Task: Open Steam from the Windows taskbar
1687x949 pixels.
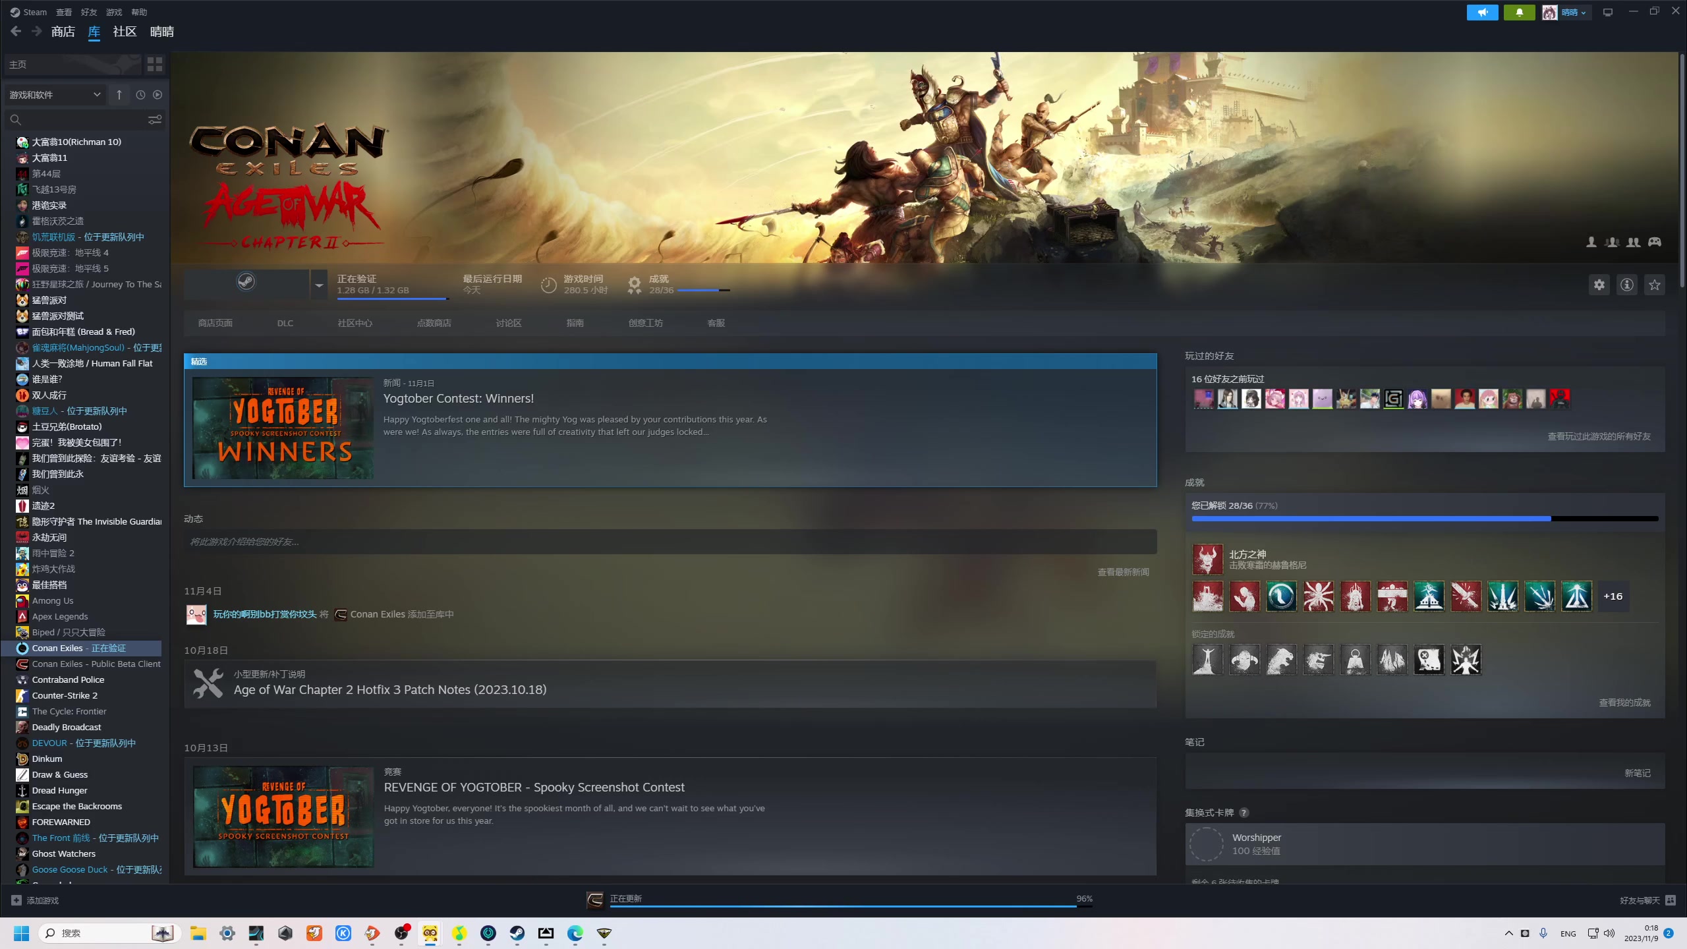Action: point(517,933)
